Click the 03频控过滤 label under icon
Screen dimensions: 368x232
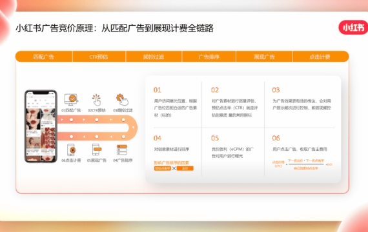click(x=123, y=110)
